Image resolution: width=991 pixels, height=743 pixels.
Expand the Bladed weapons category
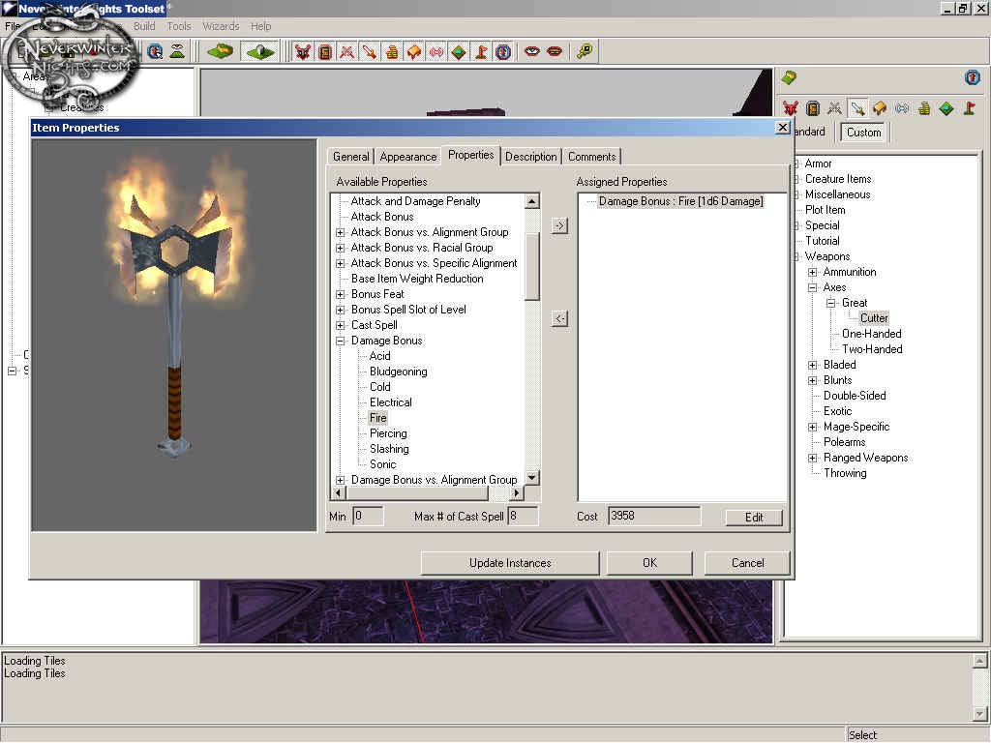tap(813, 365)
